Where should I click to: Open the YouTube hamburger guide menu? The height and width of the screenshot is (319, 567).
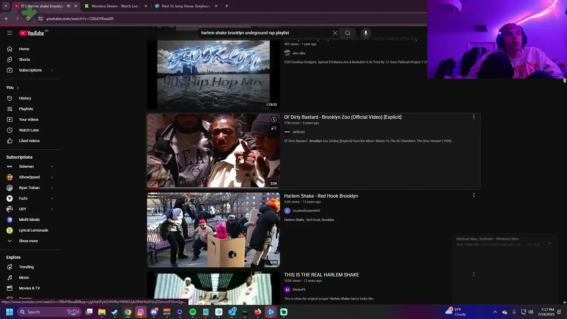pos(9,33)
